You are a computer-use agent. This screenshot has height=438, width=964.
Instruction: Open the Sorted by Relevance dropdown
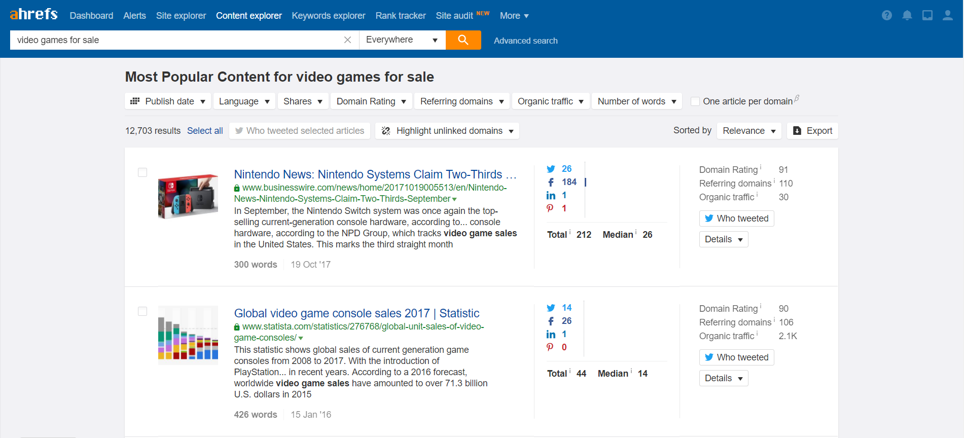[x=748, y=131]
